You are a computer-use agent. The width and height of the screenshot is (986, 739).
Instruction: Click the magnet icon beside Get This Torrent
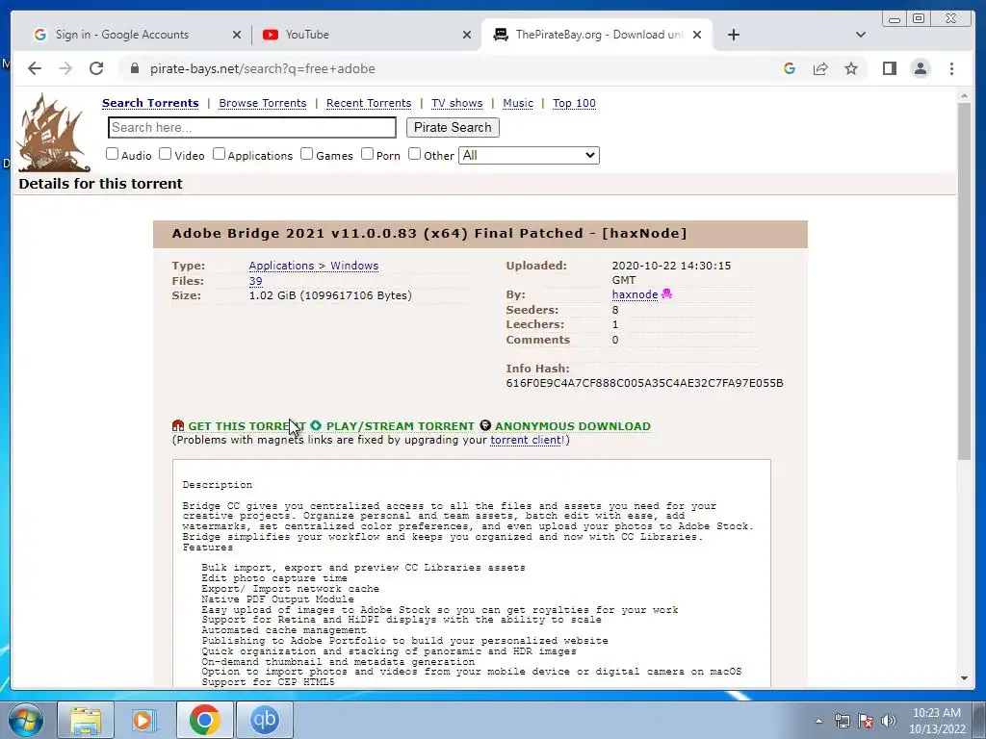click(x=178, y=425)
